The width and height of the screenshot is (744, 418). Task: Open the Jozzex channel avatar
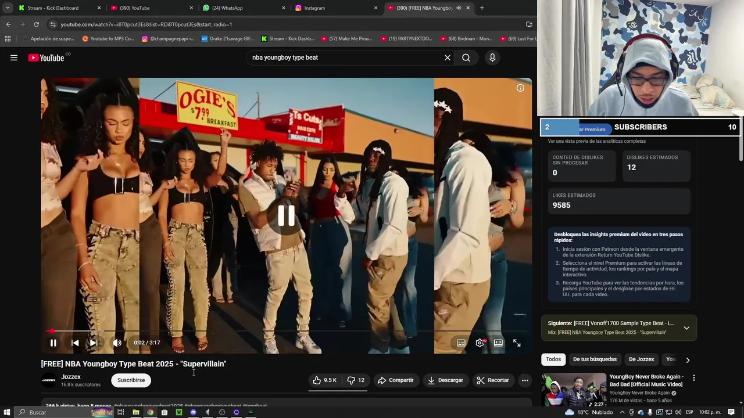pyautogui.click(x=49, y=380)
